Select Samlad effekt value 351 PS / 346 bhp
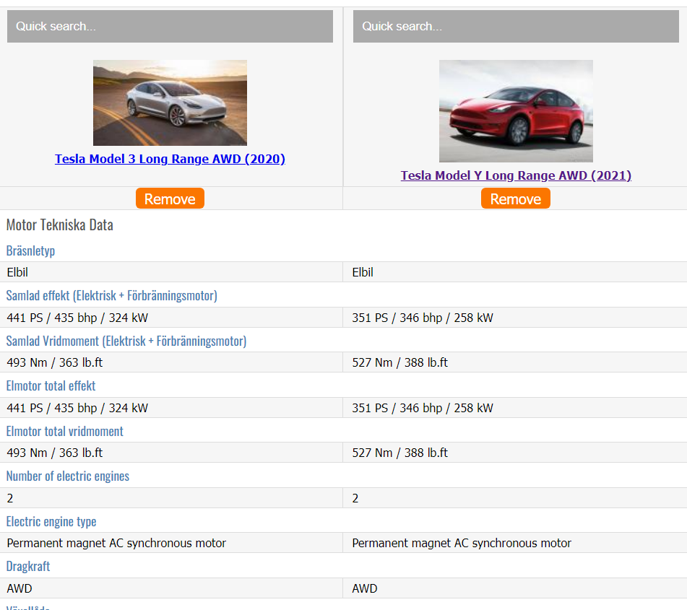 click(x=515, y=318)
